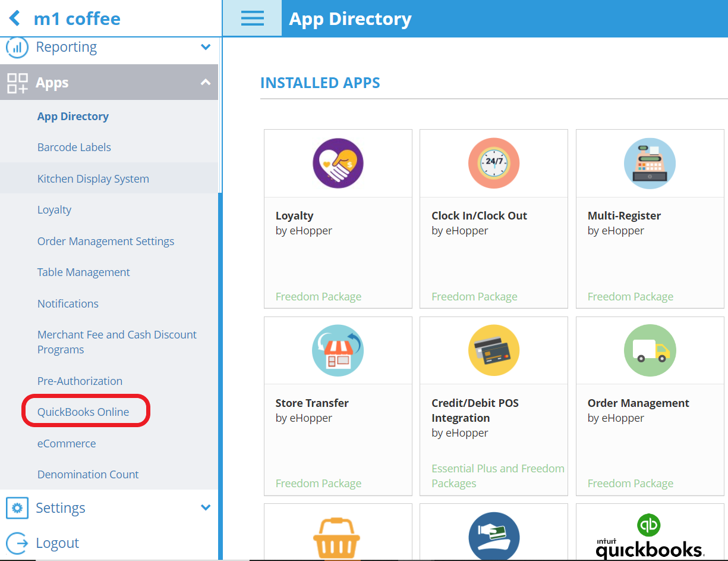Click the Logout arrow icon

click(x=17, y=543)
